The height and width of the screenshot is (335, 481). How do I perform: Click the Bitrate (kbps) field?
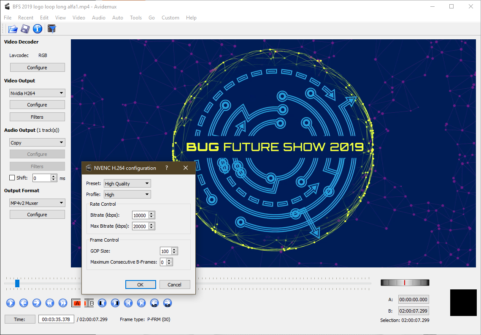point(141,215)
